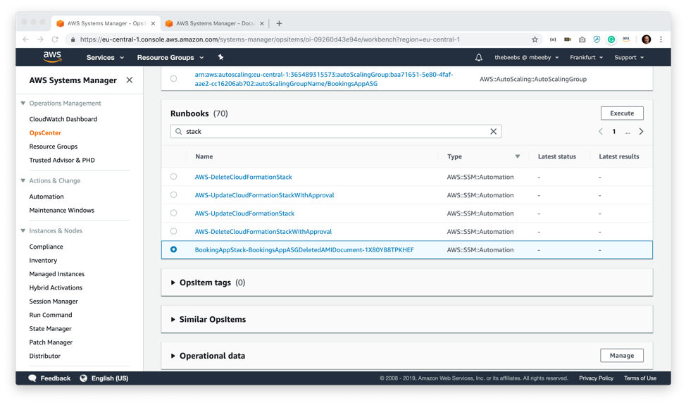Click the pin shortcut icon in navbar
This screenshot has height=403, width=686.
[220, 57]
